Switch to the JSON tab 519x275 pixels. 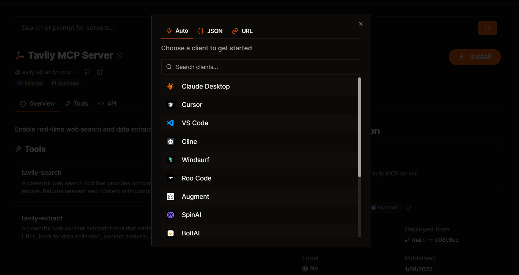[210, 31]
